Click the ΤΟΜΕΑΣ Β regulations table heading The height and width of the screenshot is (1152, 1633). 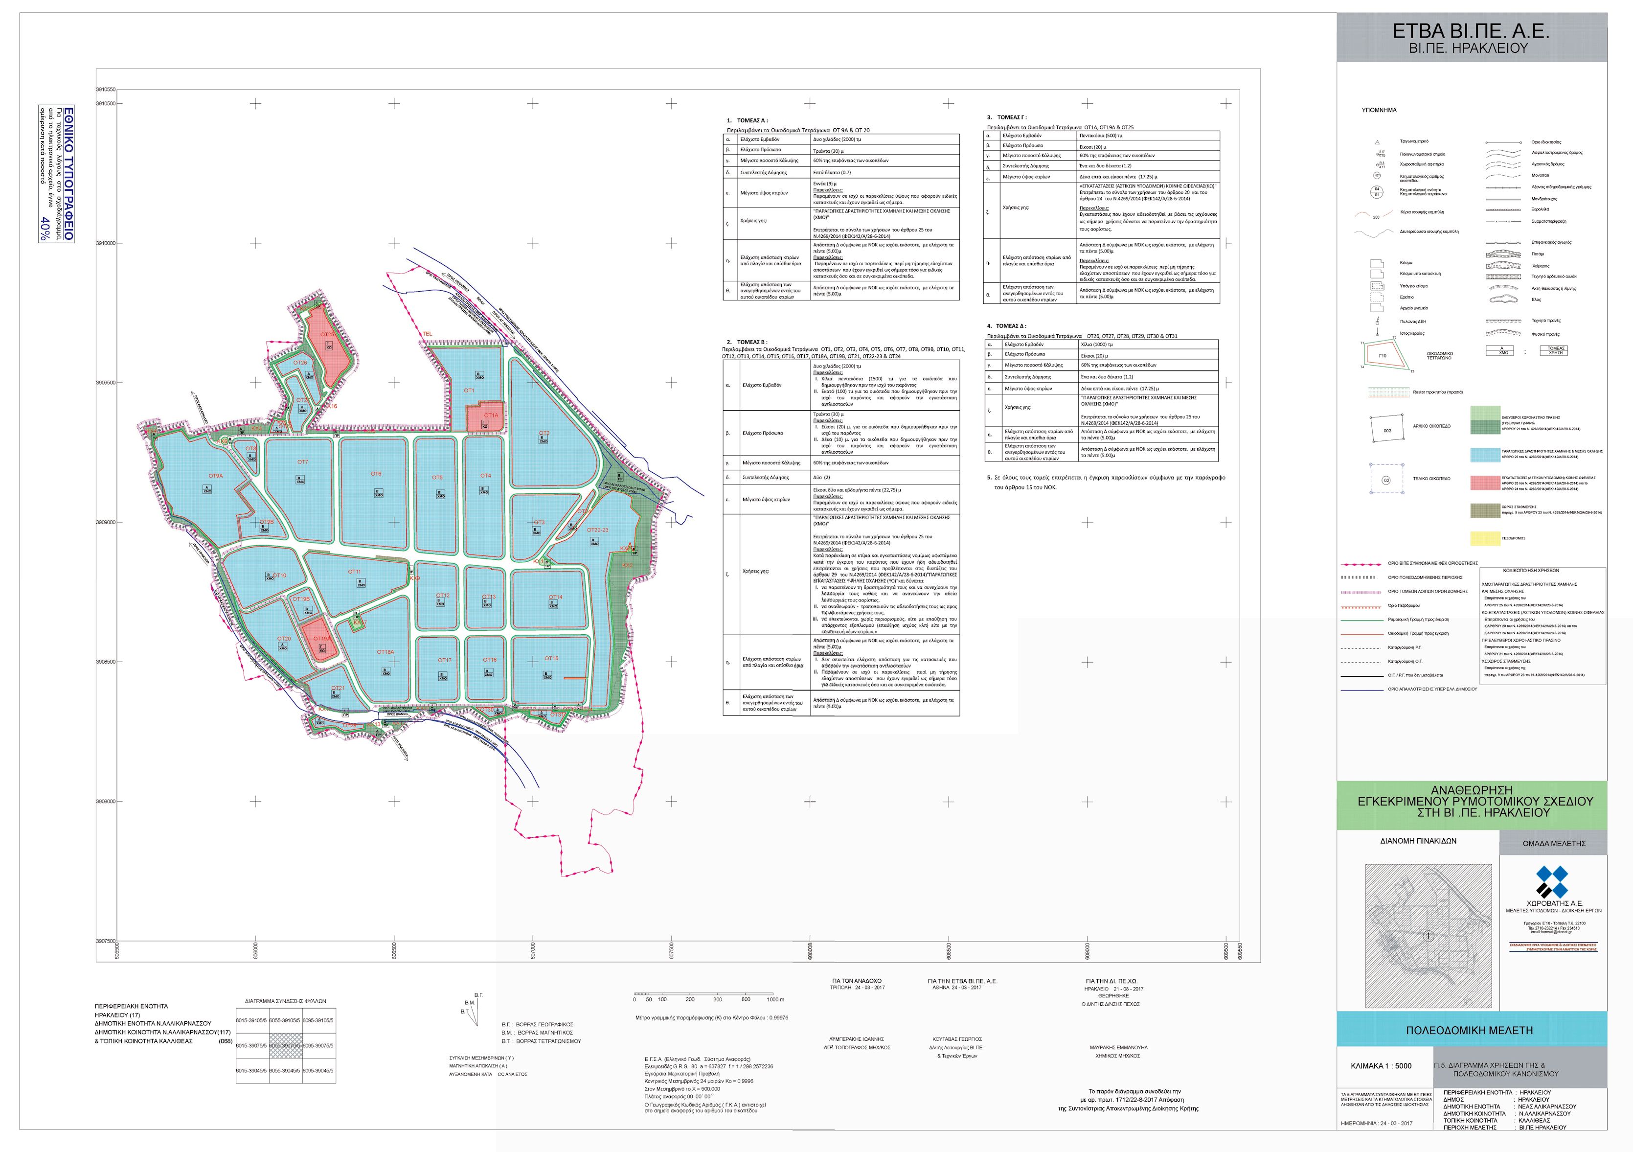752,342
